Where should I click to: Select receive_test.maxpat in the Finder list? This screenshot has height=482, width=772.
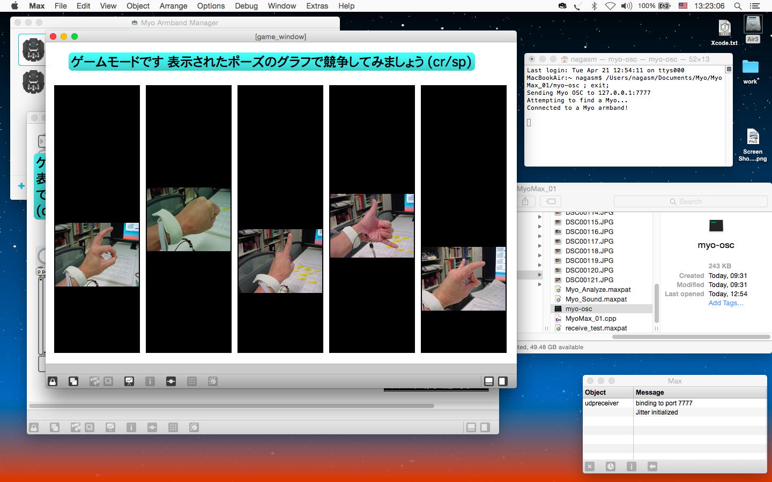point(596,328)
